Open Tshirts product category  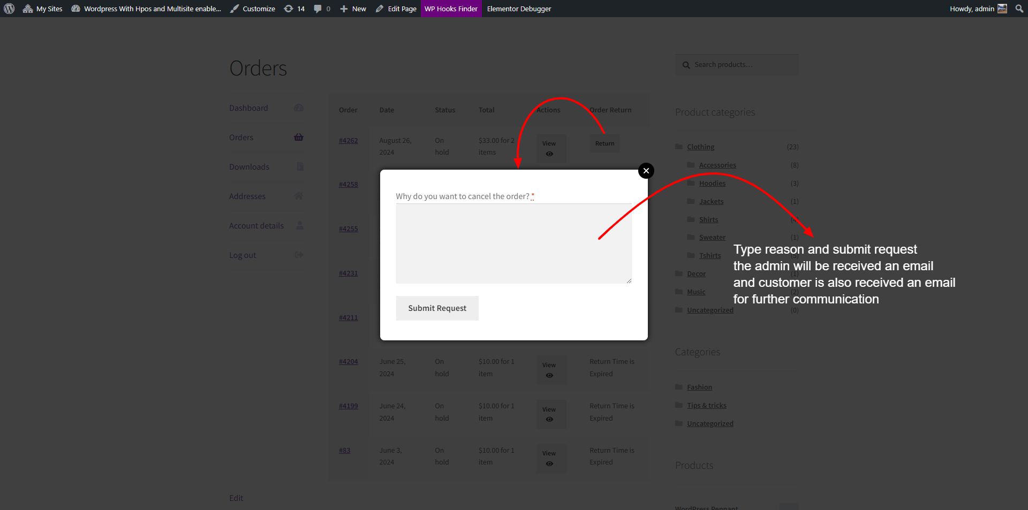(709, 256)
